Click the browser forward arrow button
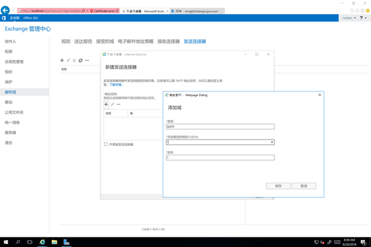 14,10
